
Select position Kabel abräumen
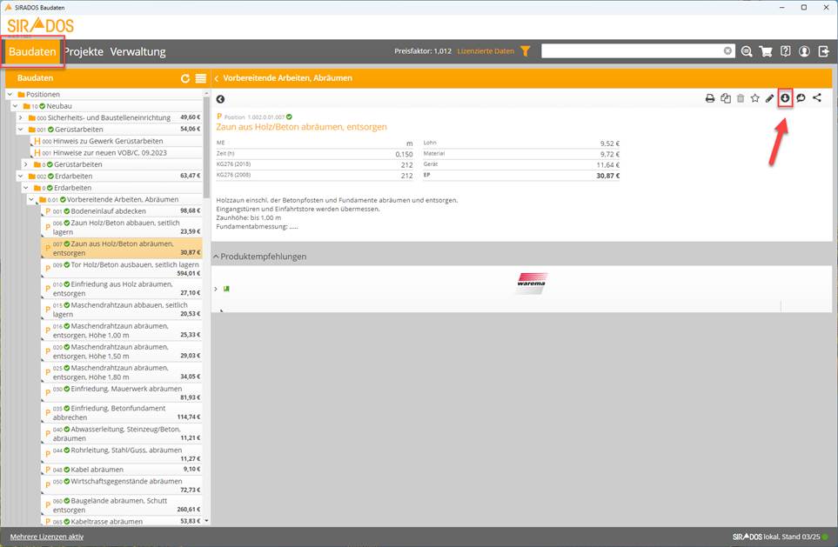(122, 470)
